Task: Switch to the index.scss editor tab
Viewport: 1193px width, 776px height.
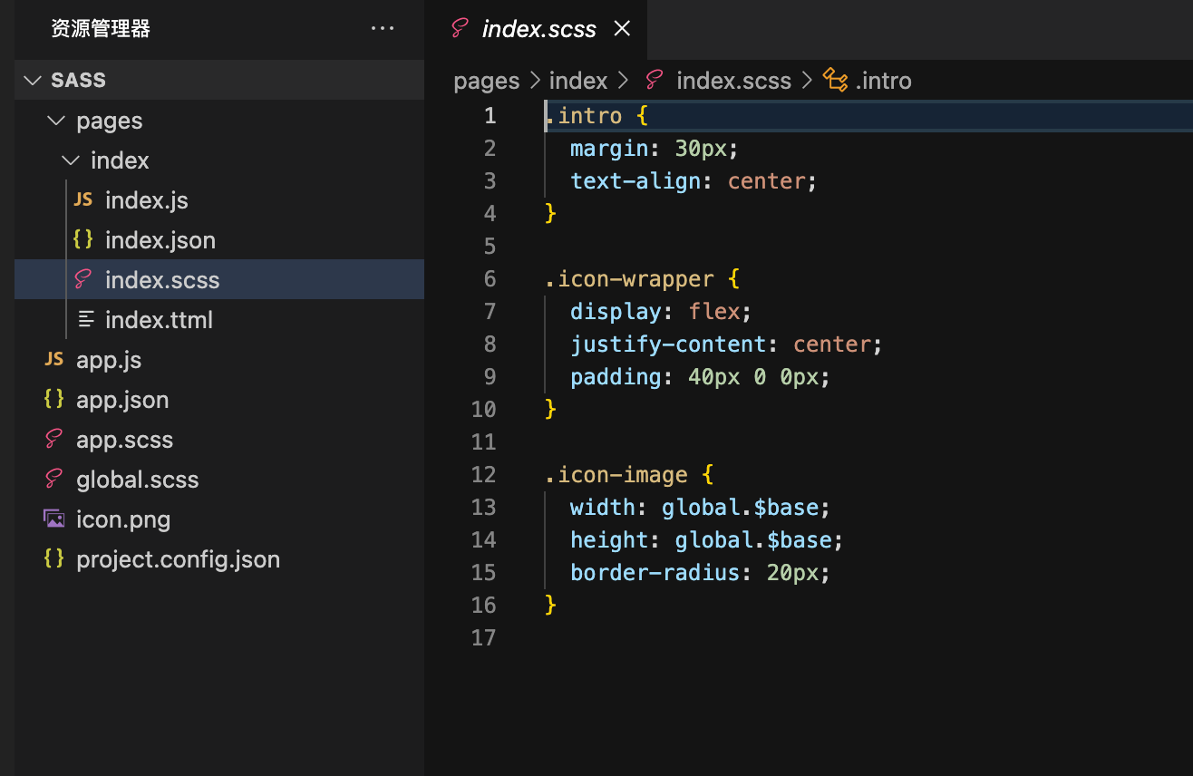Action: point(538,29)
